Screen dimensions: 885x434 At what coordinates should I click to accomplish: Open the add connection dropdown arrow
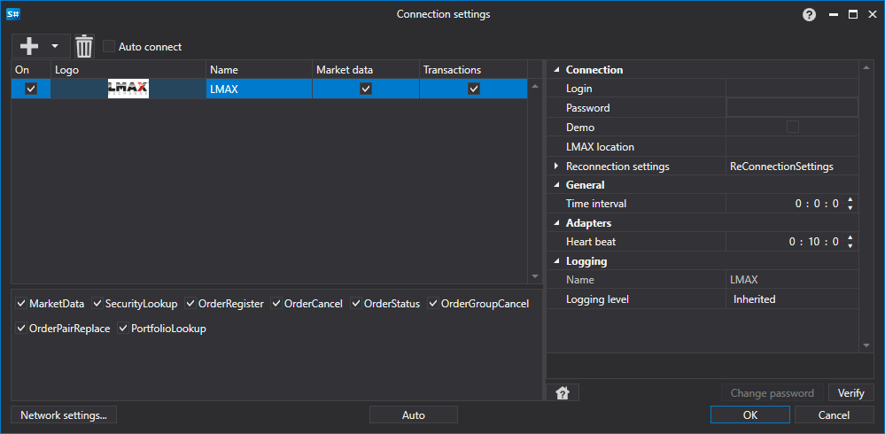(x=55, y=46)
